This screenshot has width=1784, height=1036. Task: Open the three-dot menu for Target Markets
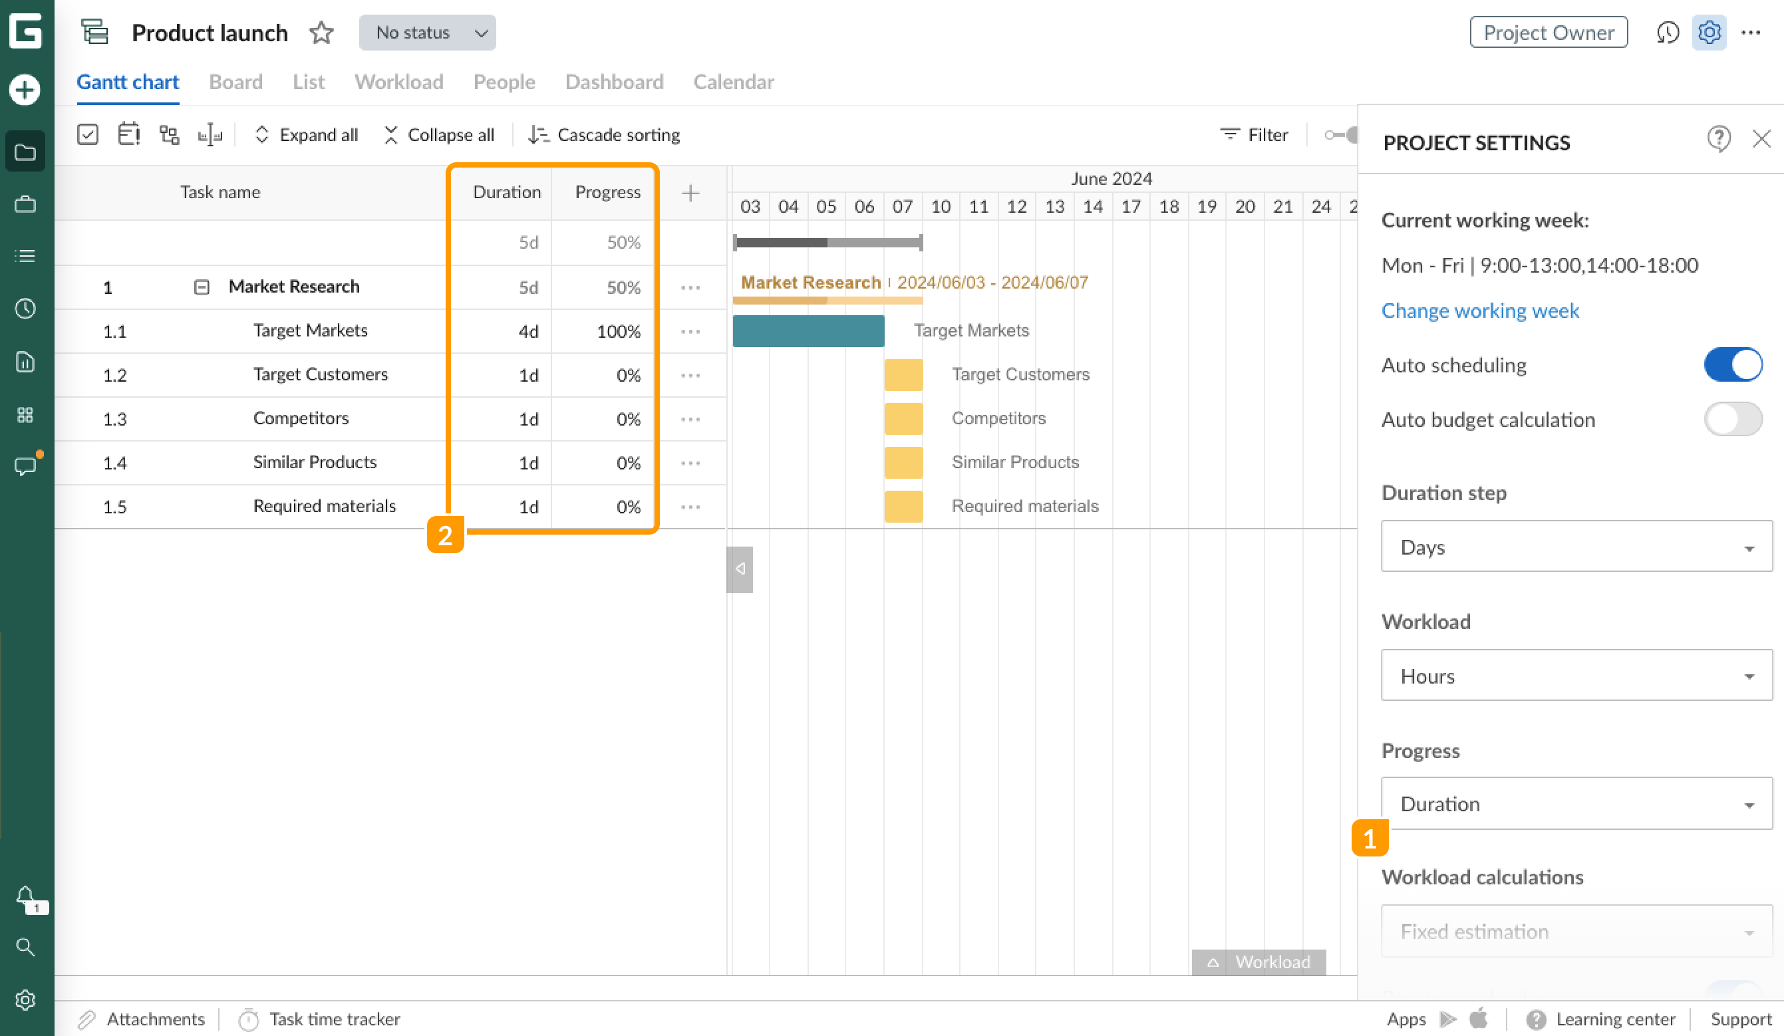click(691, 330)
